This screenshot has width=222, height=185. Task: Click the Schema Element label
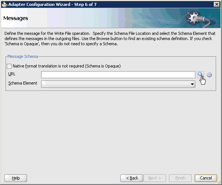pos(23,83)
